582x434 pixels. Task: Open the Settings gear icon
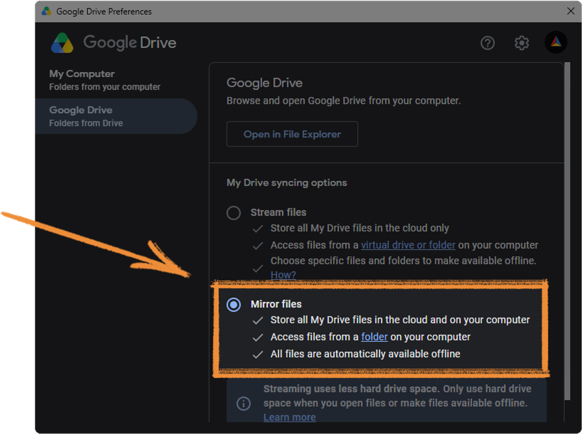pos(522,43)
